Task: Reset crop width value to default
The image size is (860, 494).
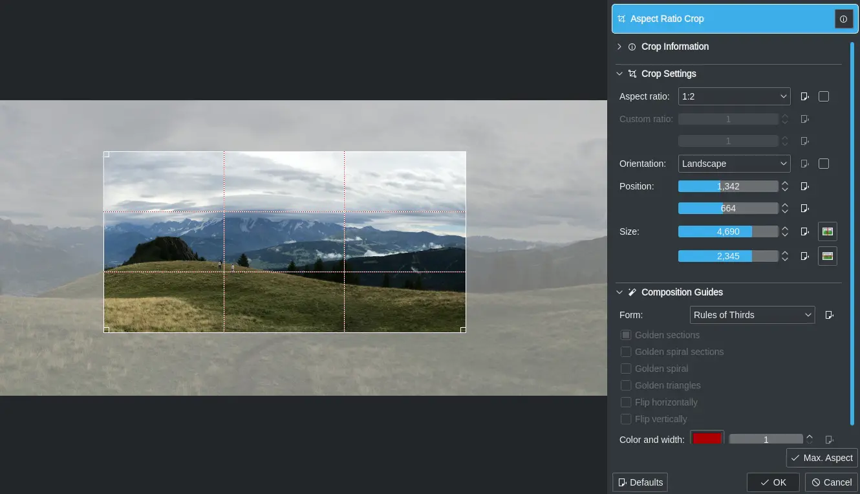Action: tap(804, 231)
